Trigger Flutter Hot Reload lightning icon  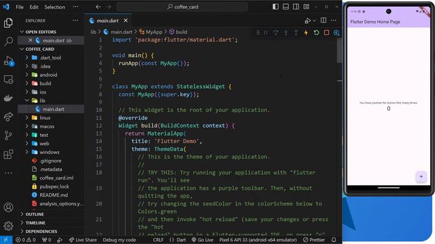(x=306, y=33)
